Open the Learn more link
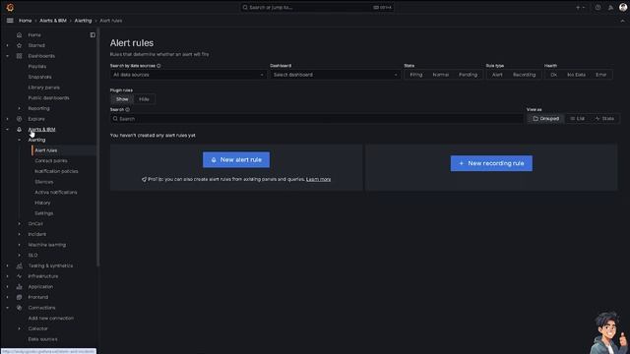630x354 pixels. point(319,179)
